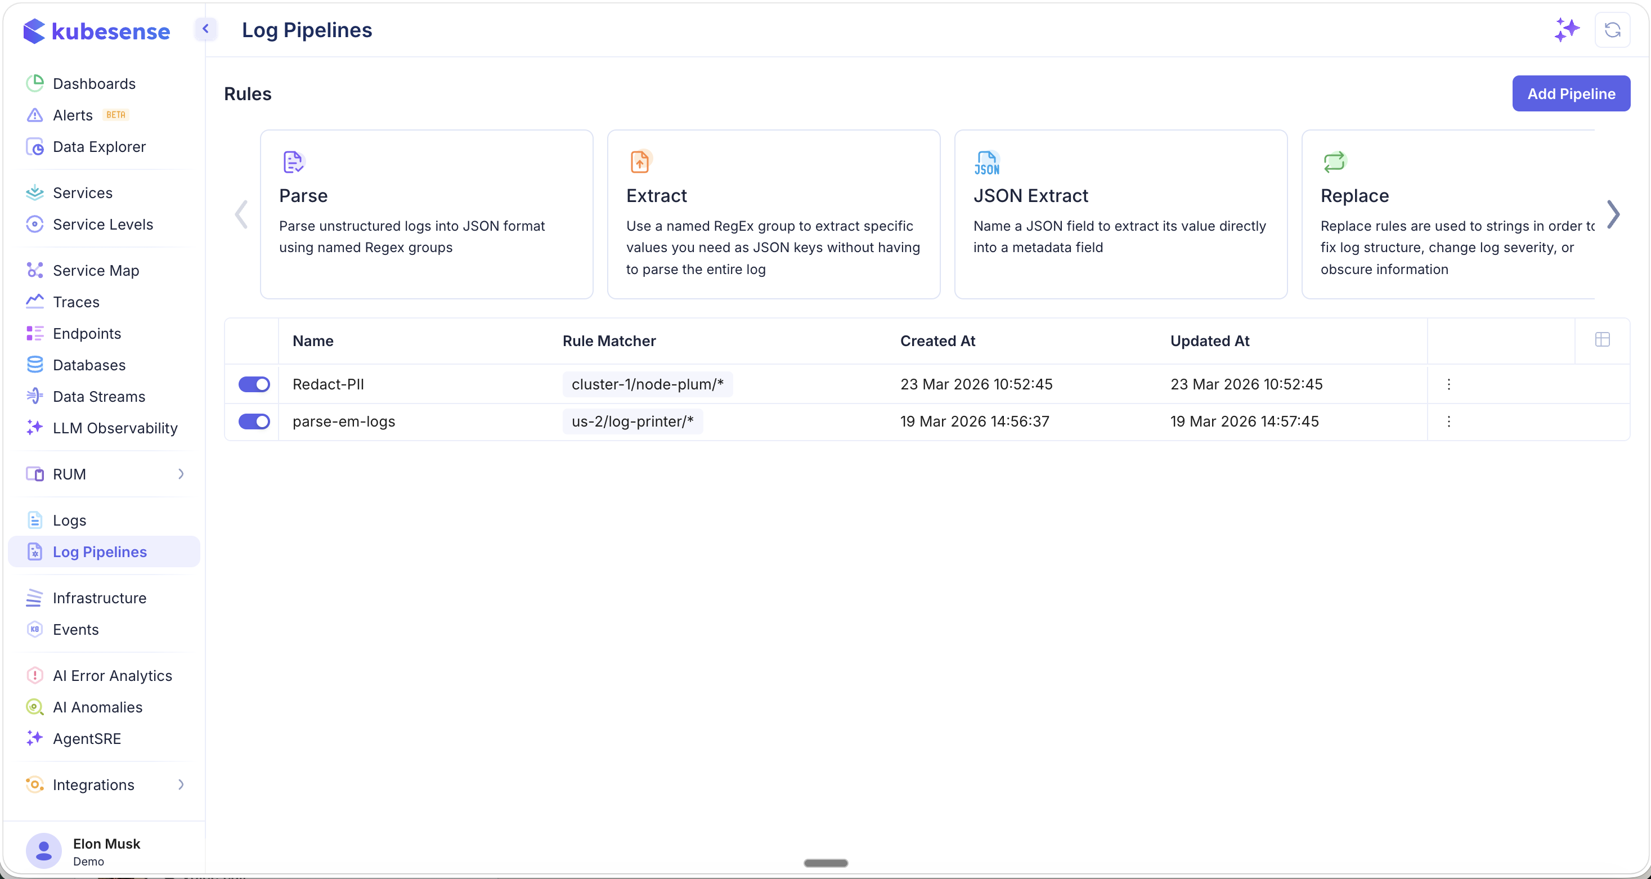Viewport: 1651px width, 879px height.
Task: Open the Parse rule card
Action: click(x=426, y=214)
